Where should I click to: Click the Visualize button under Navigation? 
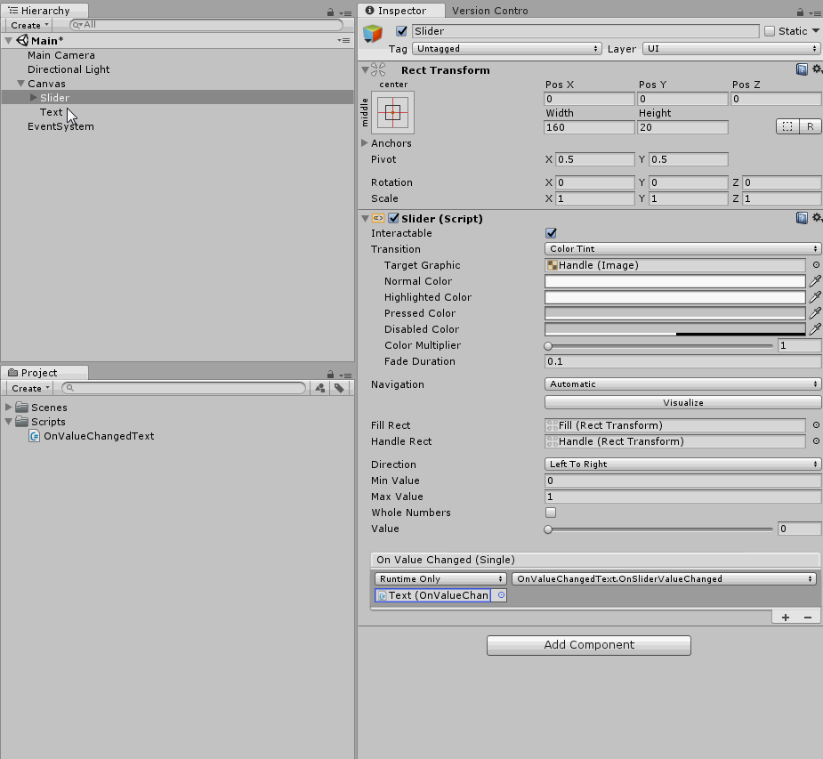(x=682, y=402)
